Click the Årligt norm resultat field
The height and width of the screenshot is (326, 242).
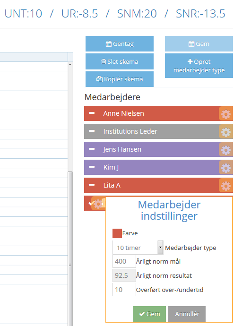point(124,275)
